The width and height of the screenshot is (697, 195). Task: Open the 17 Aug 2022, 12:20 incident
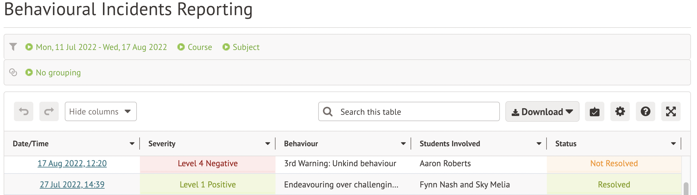[x=72, y=164]
